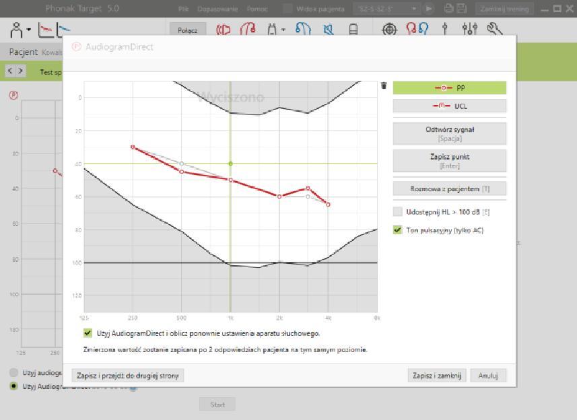Screen dimensions: 577x420
Task: Open the red right-ear audiogram icon
Action: tap(46, 30)
